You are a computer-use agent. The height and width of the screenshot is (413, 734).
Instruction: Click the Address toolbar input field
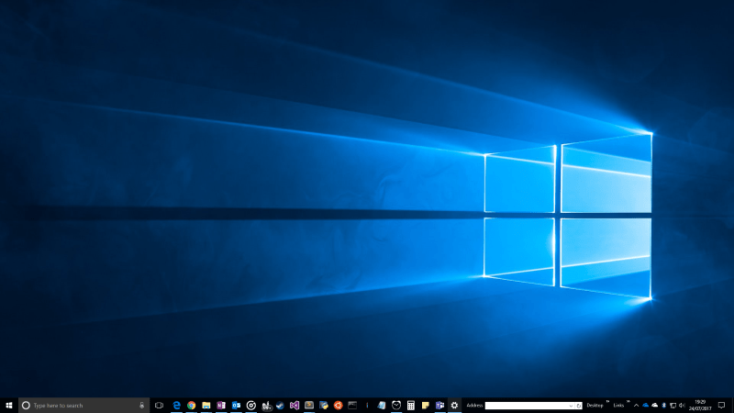(529, 405)
